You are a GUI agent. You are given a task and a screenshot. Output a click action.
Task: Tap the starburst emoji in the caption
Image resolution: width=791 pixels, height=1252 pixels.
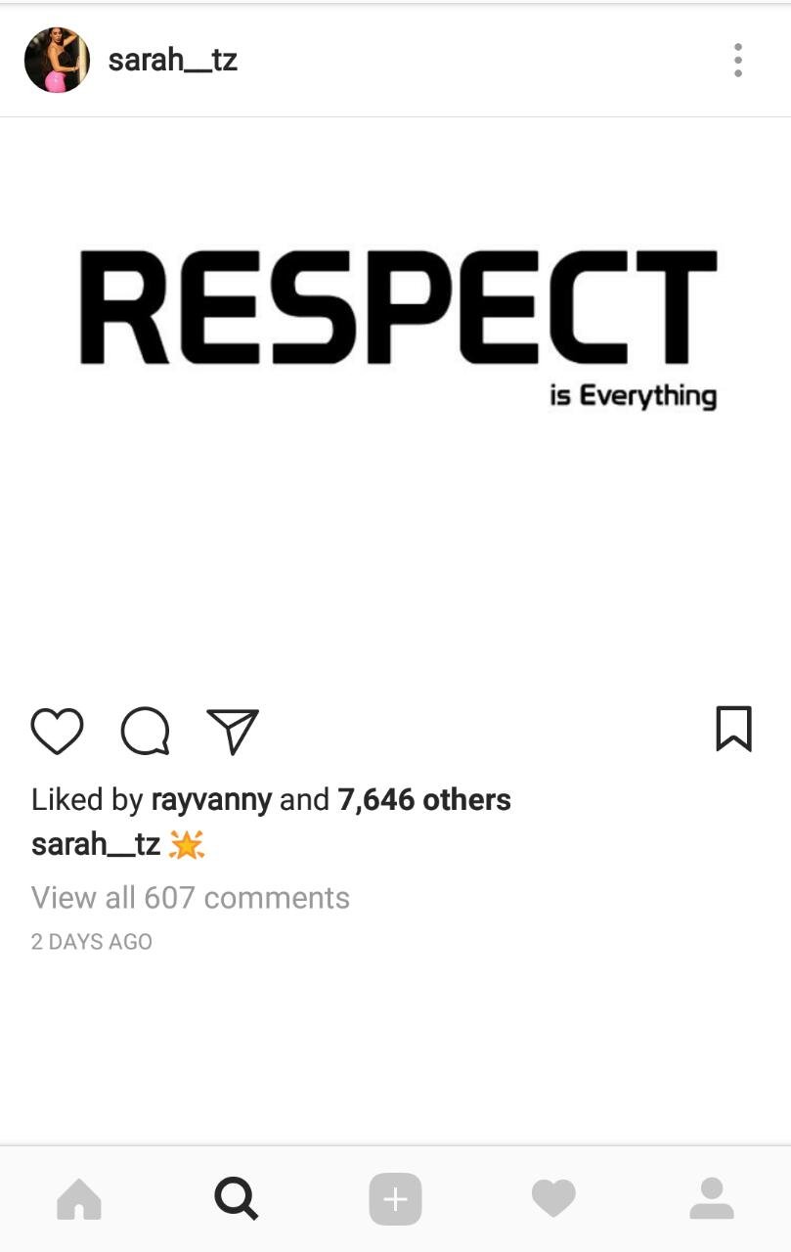(187, 844)
